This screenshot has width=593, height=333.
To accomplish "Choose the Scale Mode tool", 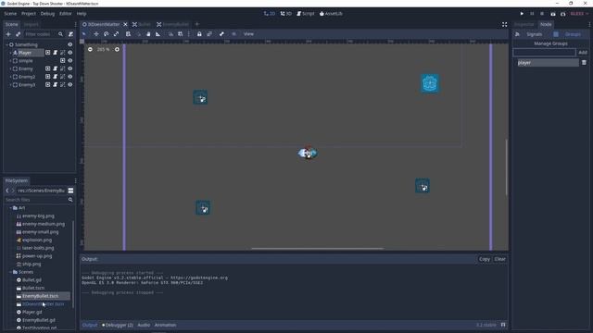I will (116, 34).
